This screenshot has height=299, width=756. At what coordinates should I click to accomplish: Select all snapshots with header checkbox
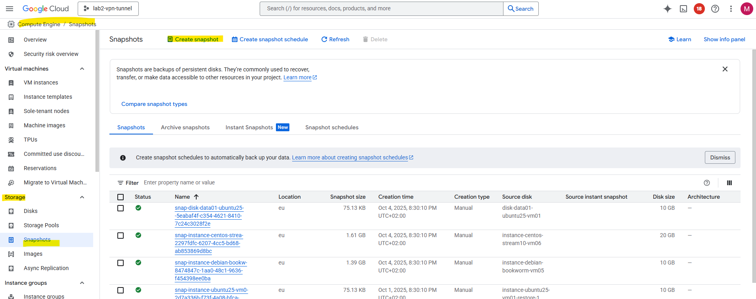pos(121,197)
